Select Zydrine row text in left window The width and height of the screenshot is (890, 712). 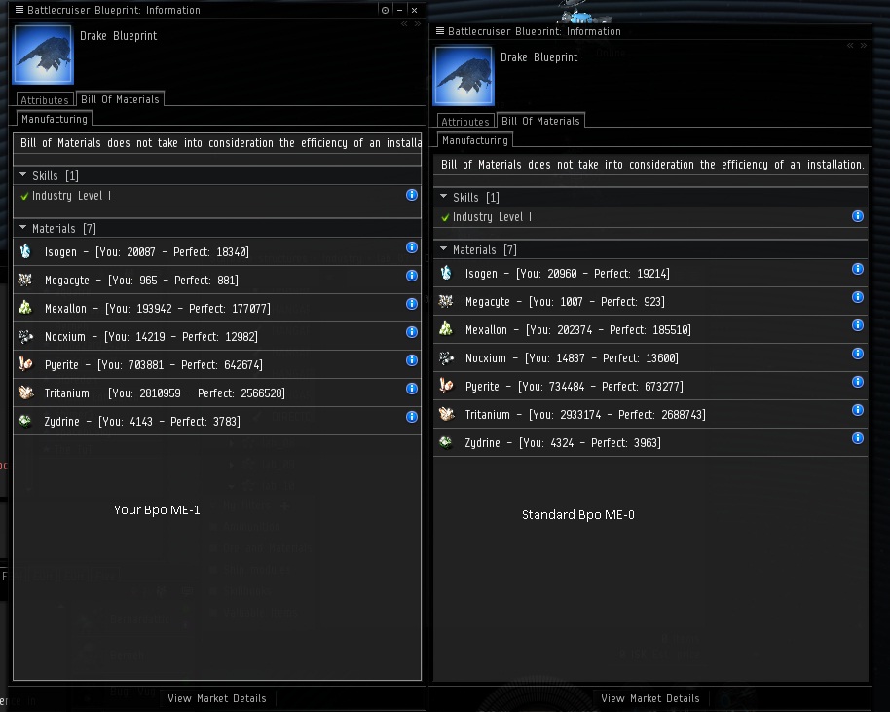pyautogui.click(x=142, y=422)
